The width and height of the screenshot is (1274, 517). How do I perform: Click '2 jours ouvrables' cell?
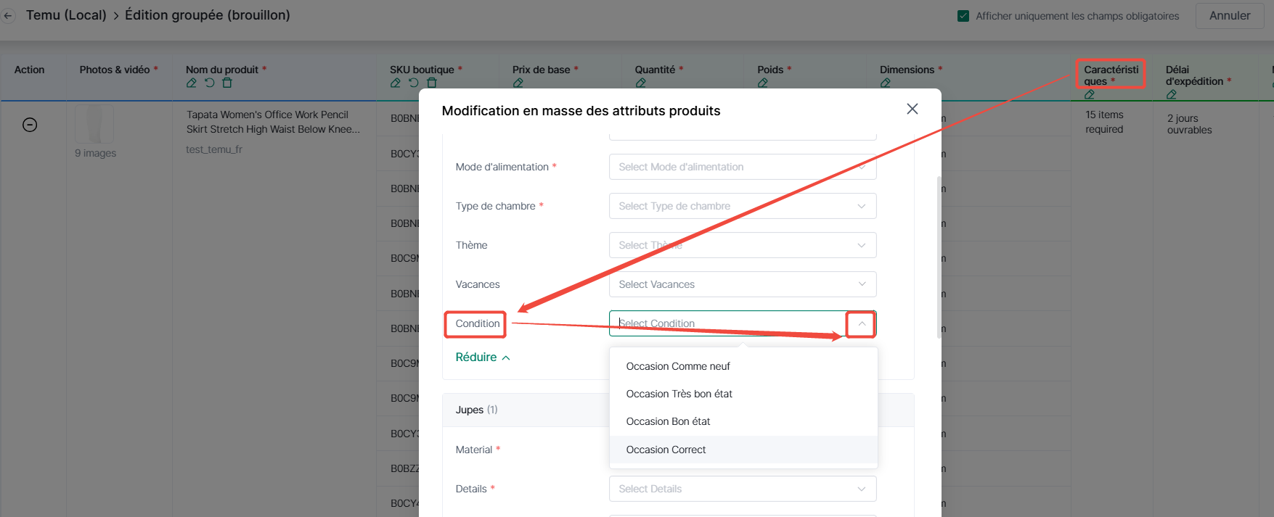point(1189,124)
